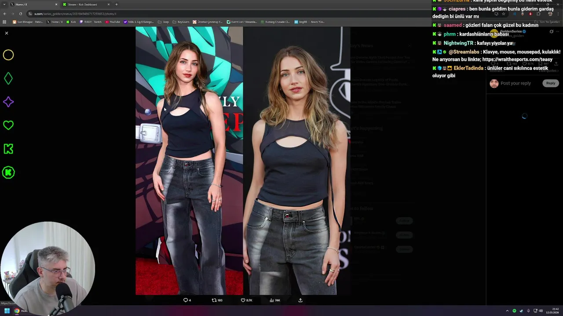Click the green diamond overlay icon
This screenshot has width=563, height=316.
8,79
